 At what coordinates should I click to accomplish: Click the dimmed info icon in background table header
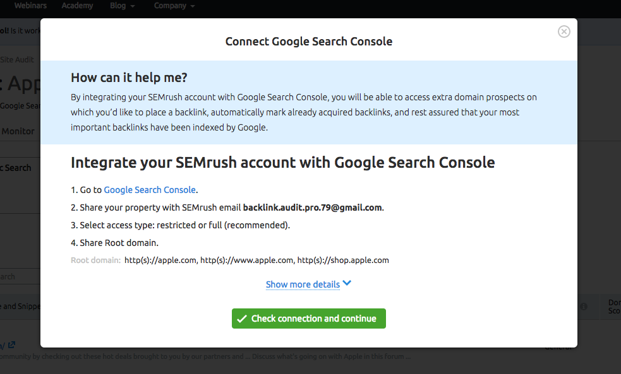tap(584, 307)
